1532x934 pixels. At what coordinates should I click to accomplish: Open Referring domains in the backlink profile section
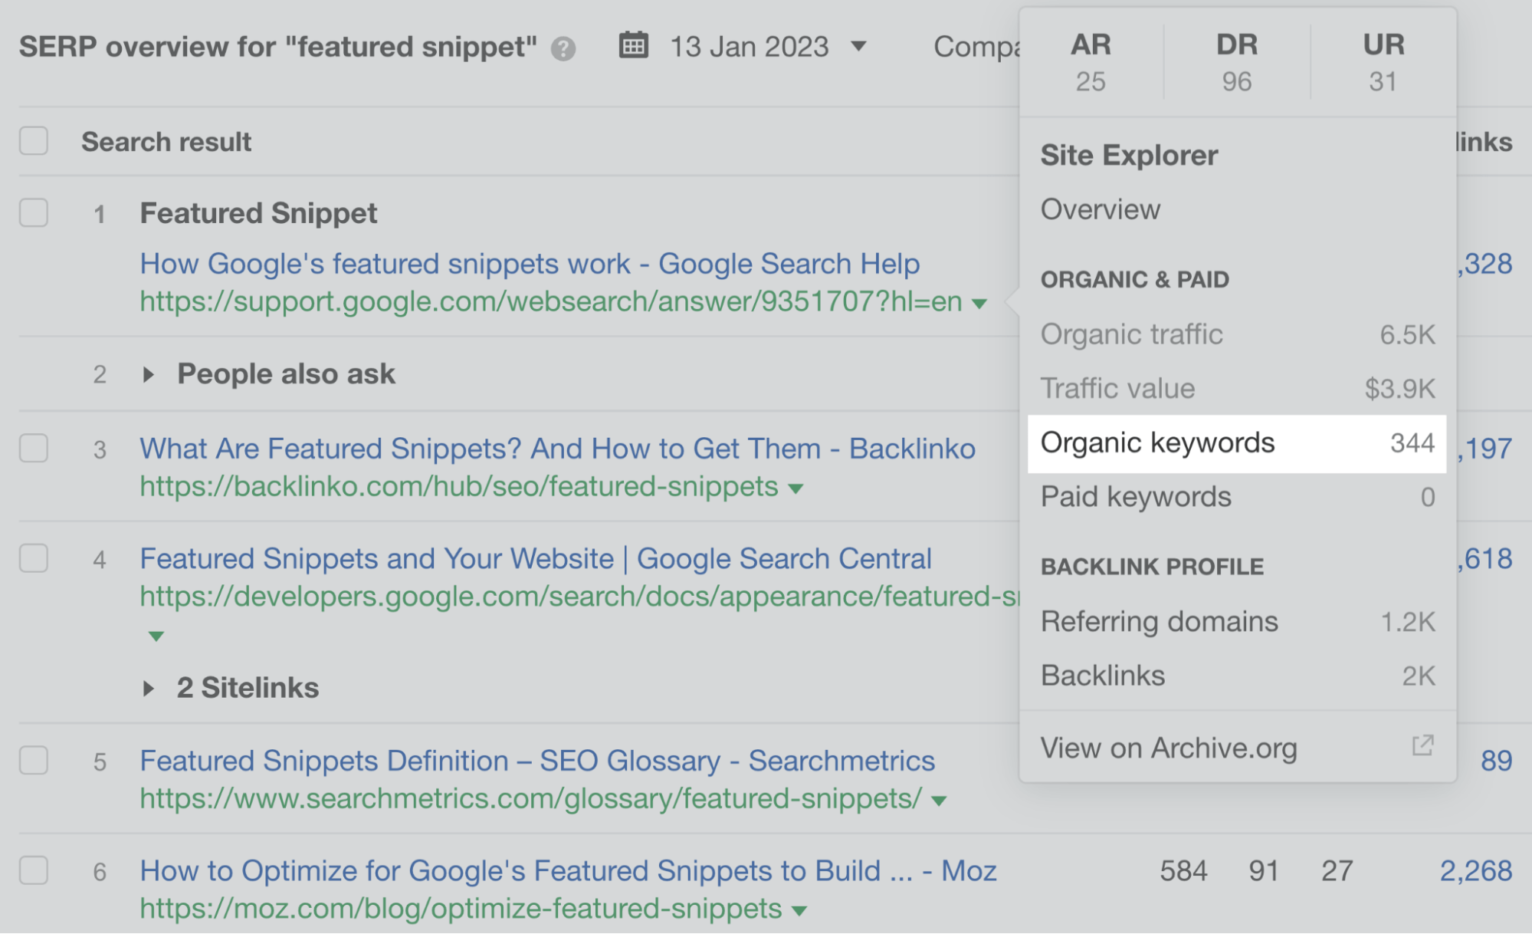[x=1160, y=621]
